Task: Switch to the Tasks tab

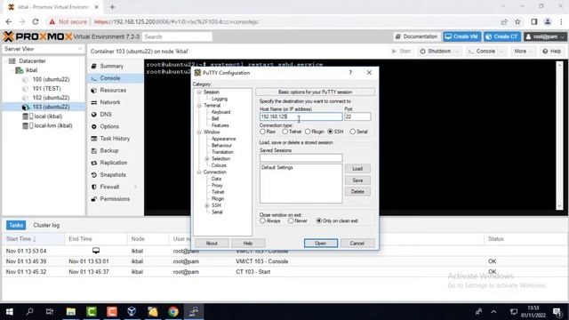Action: 16,225
